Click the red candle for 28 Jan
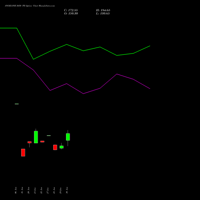 pos(55,147)
